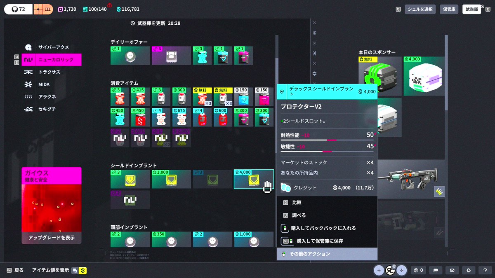Open the アラクネ faction shop
Image resolution: width=495 pixels, height=278 pixels.
click(x=52, y=97)
